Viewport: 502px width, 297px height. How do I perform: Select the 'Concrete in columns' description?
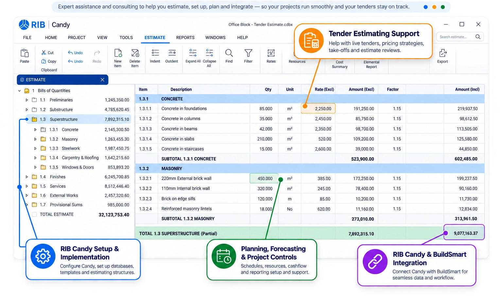[181, 119]
